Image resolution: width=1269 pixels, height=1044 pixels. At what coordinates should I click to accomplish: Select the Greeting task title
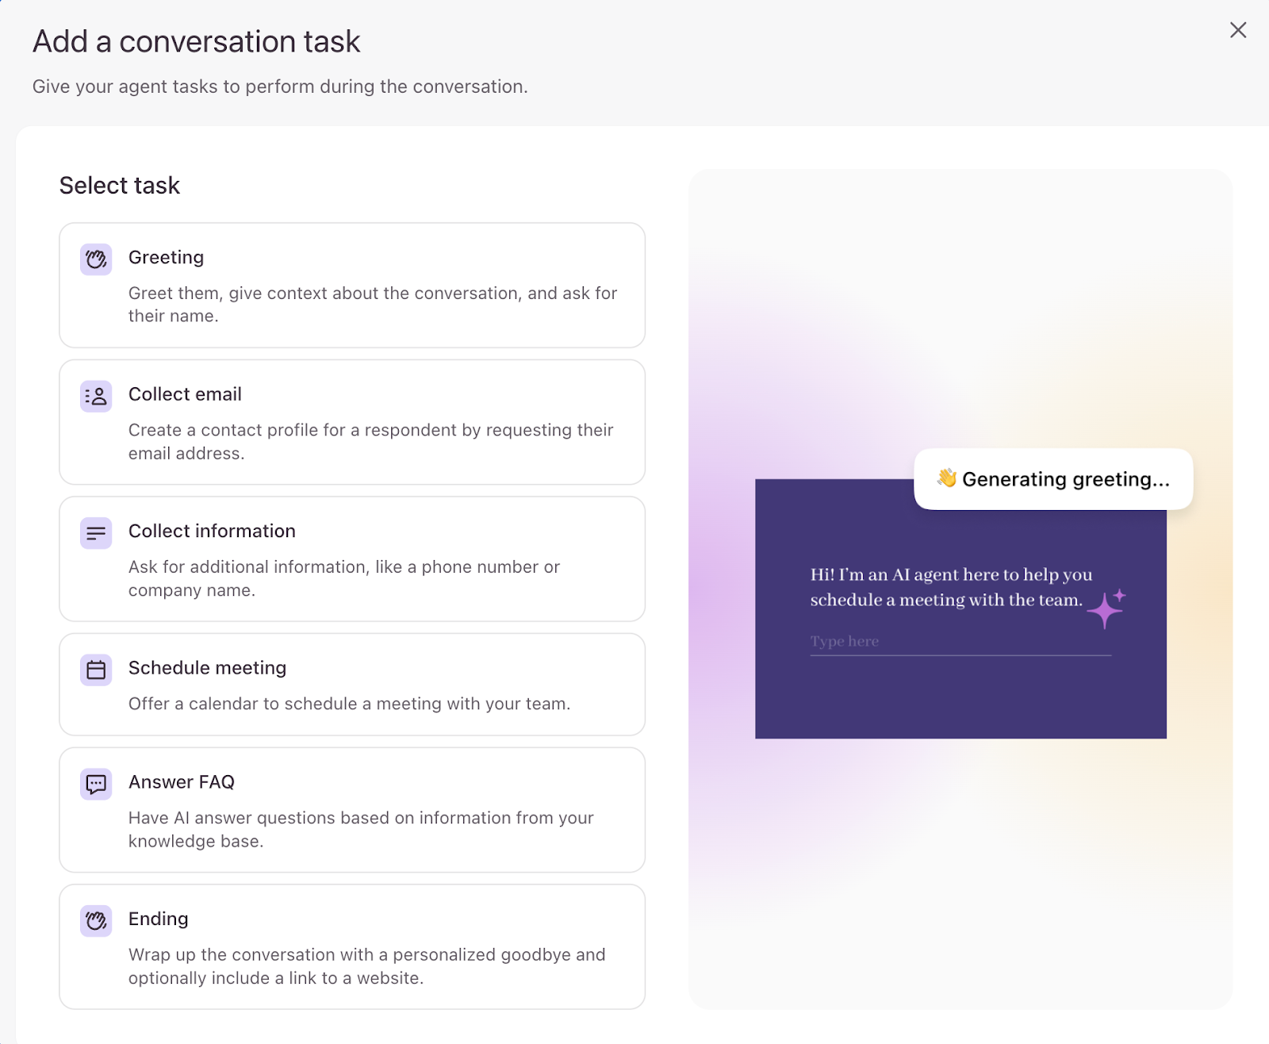point(166,258)
